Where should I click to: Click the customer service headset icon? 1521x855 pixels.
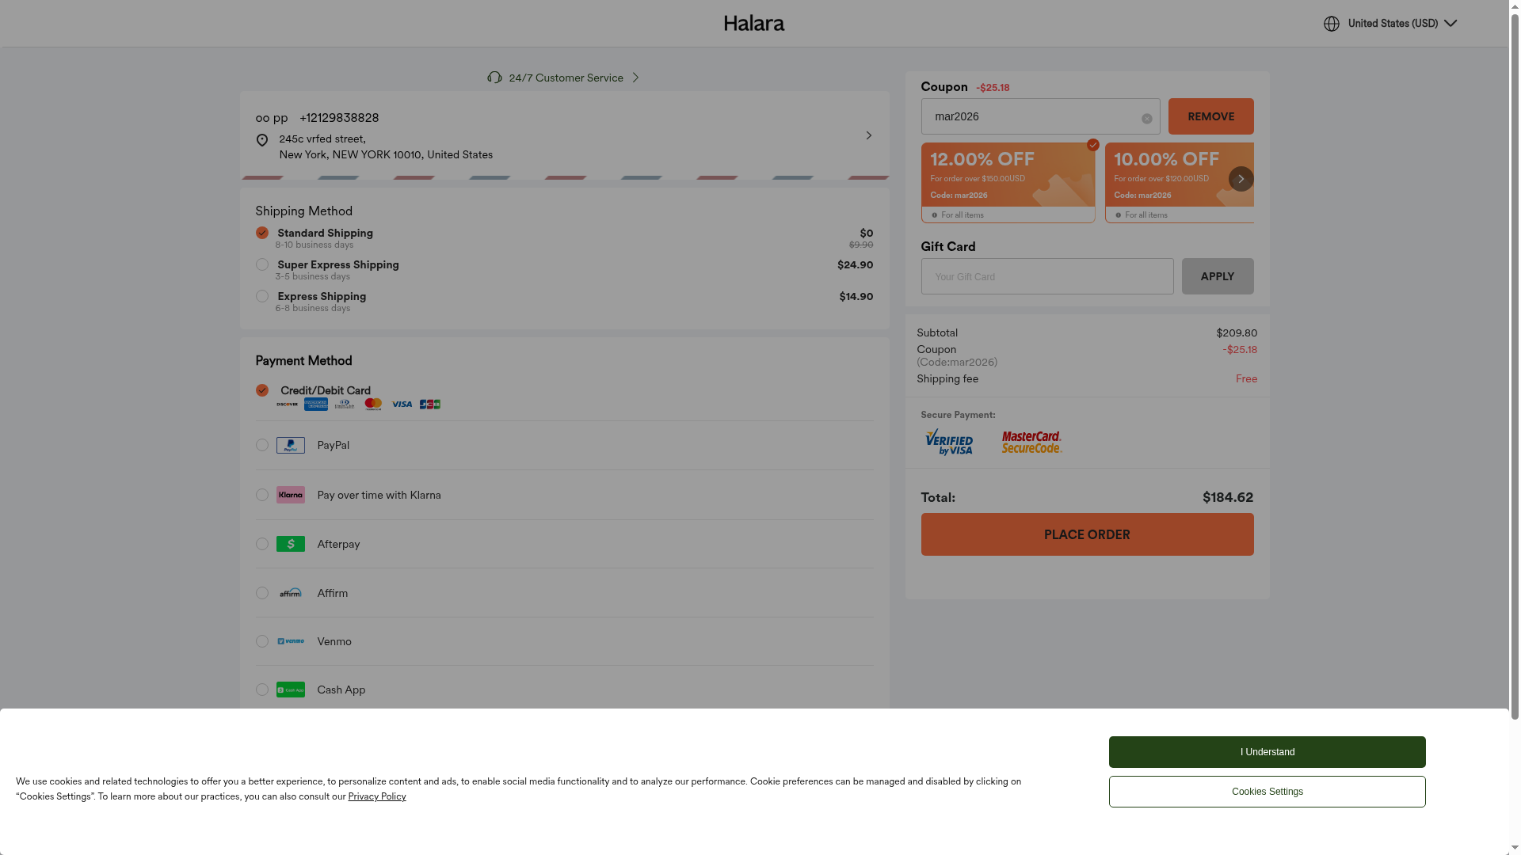click(494, 78)
